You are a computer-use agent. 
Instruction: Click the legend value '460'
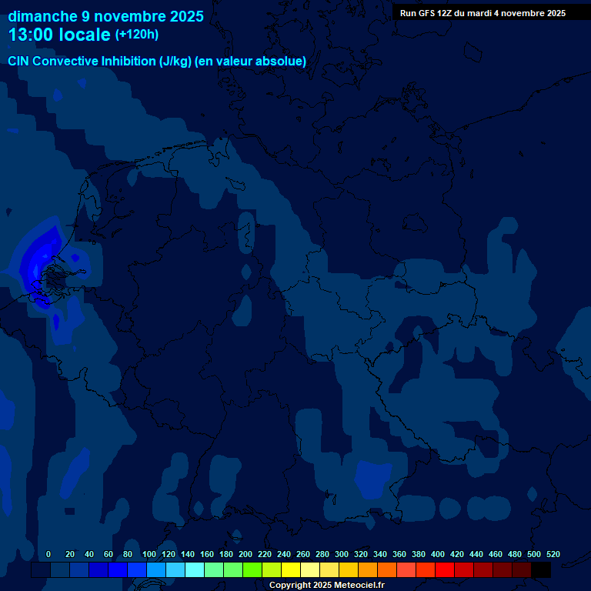point(496,554)
